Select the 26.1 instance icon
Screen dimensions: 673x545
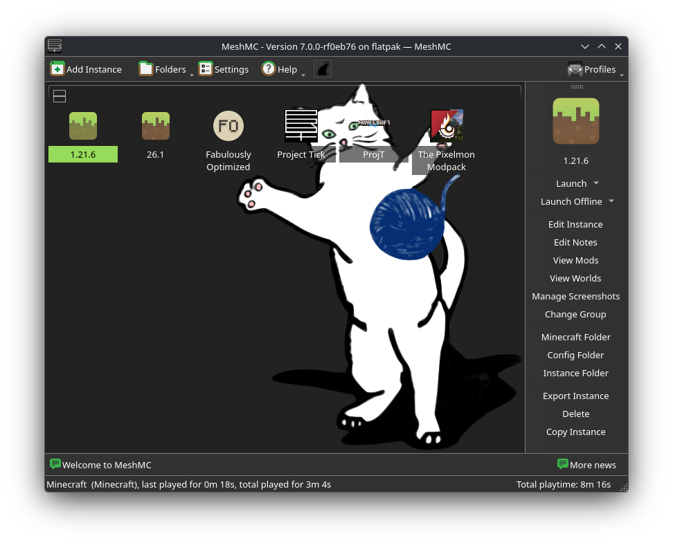[x=156, y=127]
